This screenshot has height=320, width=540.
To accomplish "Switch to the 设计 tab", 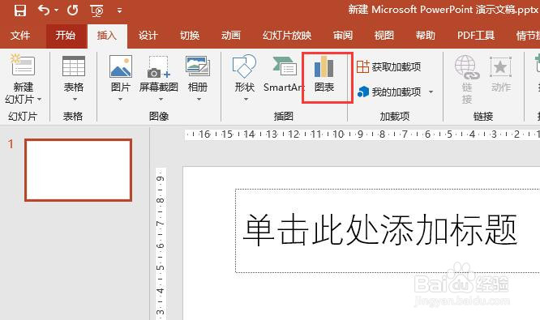I will [148, 36].
